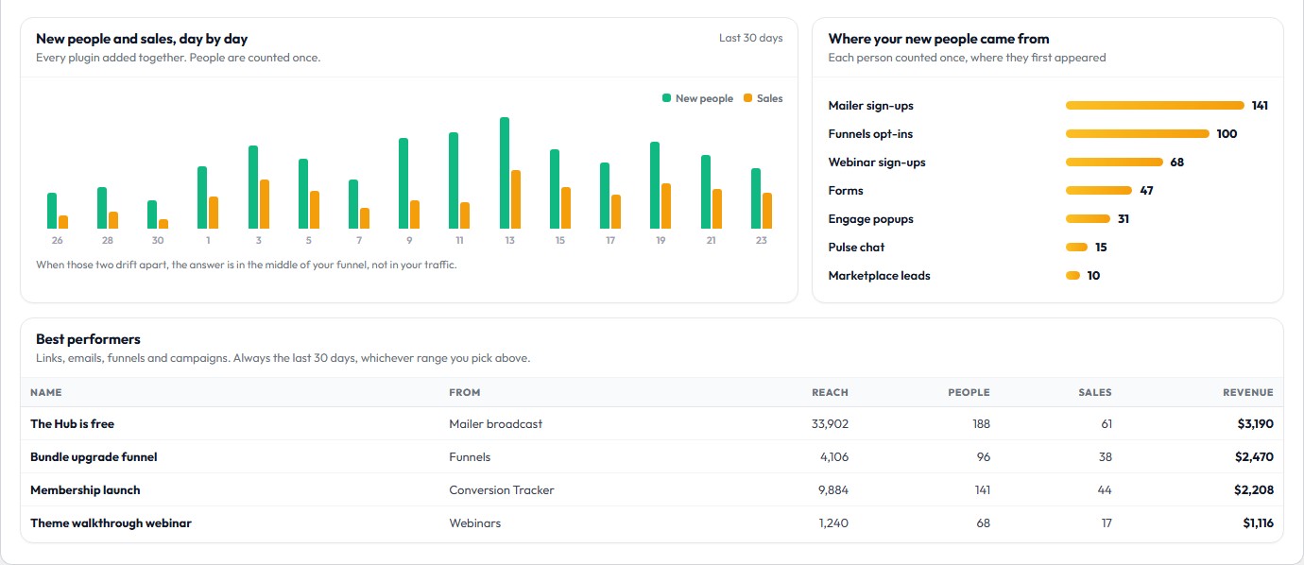Click the green bar above day 9
Image resolution: width=1304 pixels, height=565 pixels.
click(403, 183)
